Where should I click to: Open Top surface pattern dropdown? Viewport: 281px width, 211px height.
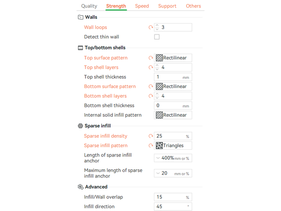pos(173,58)
